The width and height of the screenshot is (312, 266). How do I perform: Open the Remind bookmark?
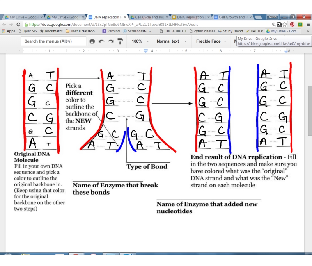click(111, 31)
